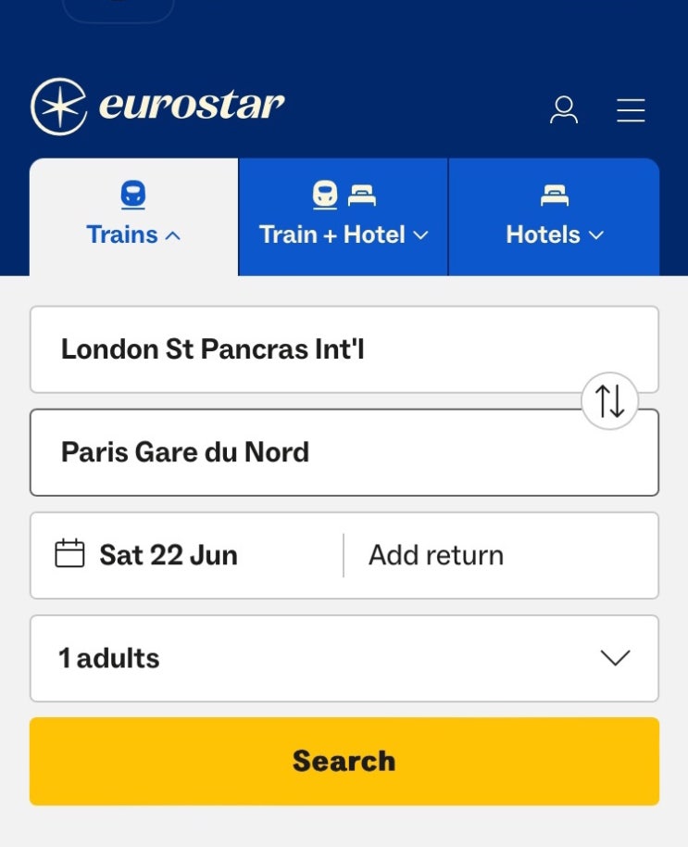Click the calendar icon in date field

point(69,554)
